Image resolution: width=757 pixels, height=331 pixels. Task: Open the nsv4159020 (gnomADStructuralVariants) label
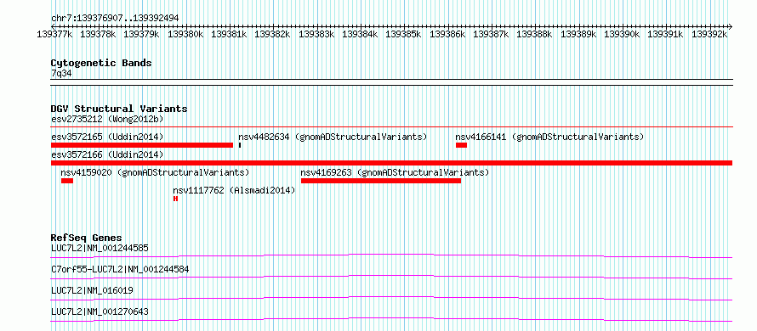coord(155,172)
